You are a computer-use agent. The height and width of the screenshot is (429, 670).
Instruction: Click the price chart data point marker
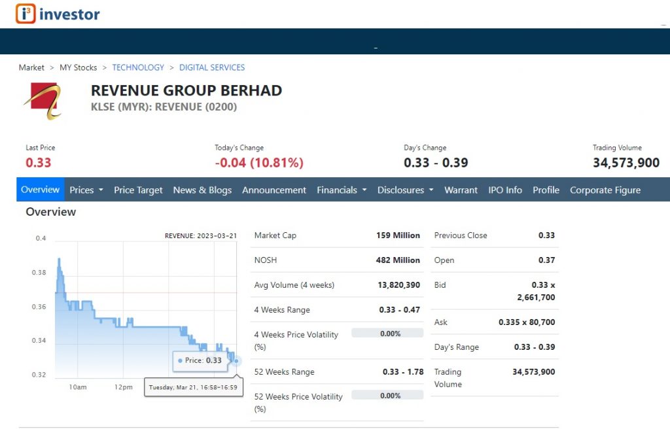(236, 361)
